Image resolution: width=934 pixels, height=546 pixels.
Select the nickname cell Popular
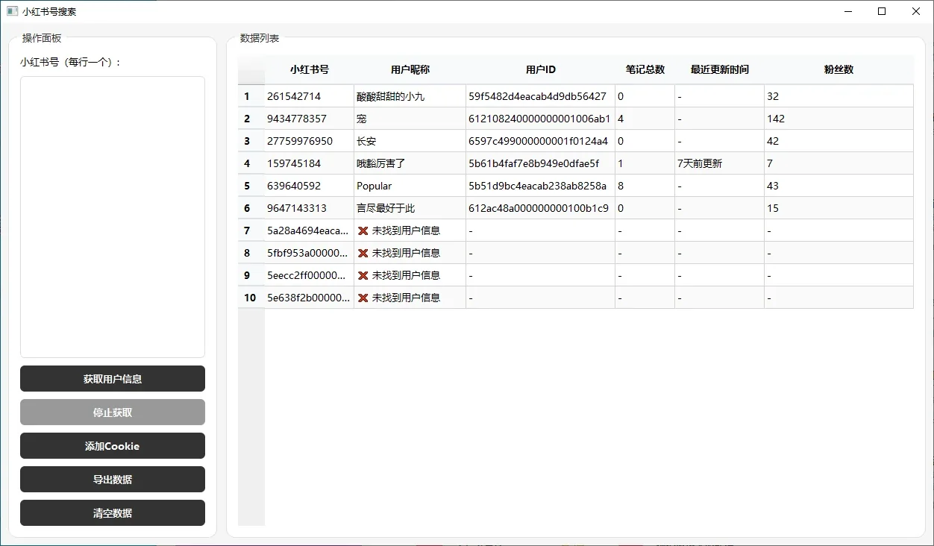[x=410, y=186]
